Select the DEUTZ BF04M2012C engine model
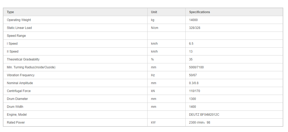Viewport: 288px width, 132px height. point(204,115)
